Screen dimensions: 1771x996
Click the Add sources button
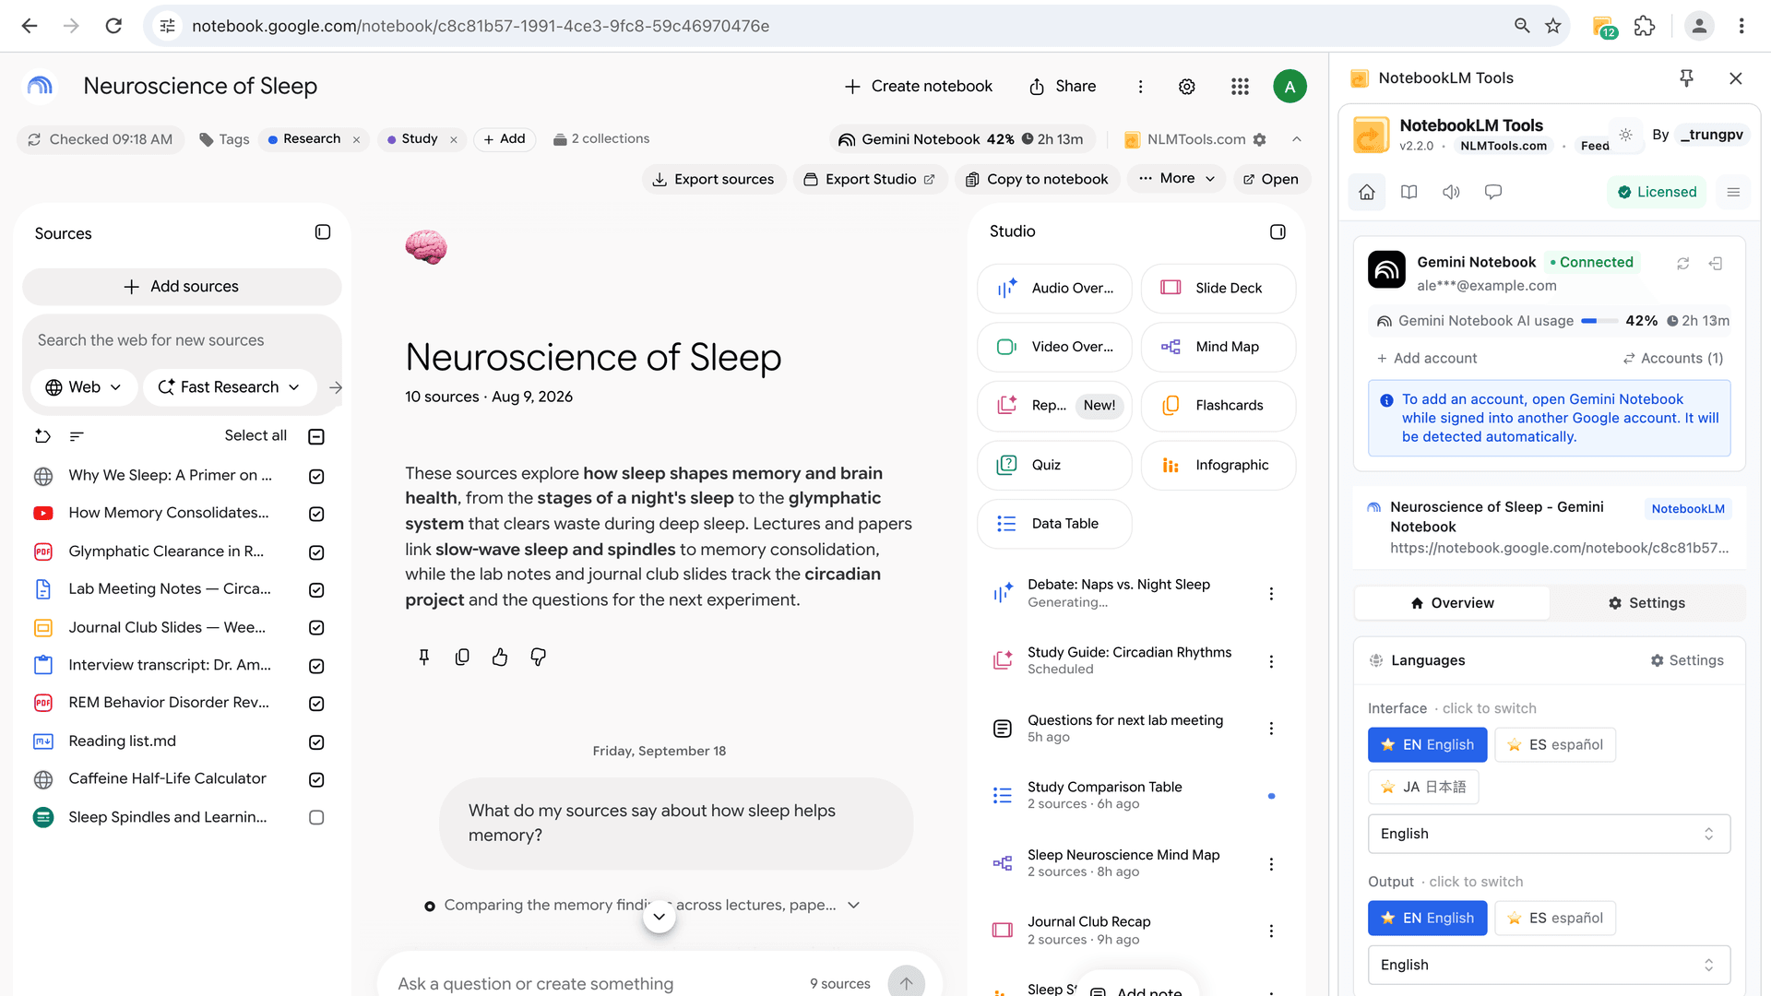pyautogui.click(x=182, y=287)
